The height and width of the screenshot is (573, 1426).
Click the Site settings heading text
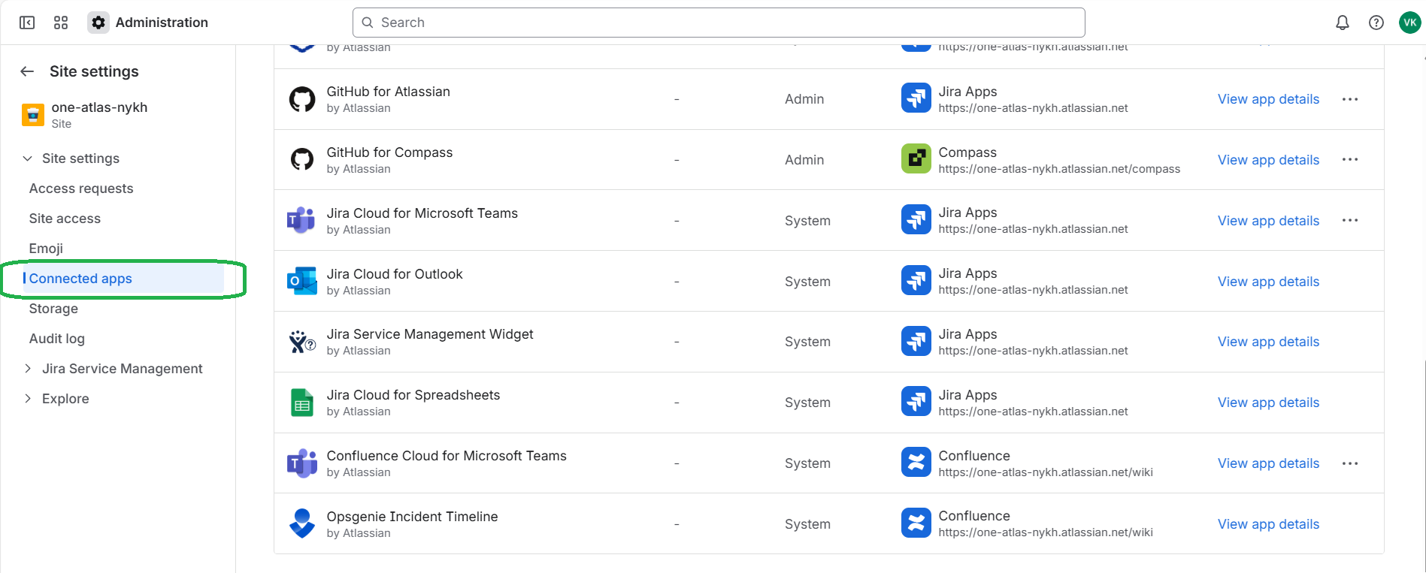[x=94, y=71]
